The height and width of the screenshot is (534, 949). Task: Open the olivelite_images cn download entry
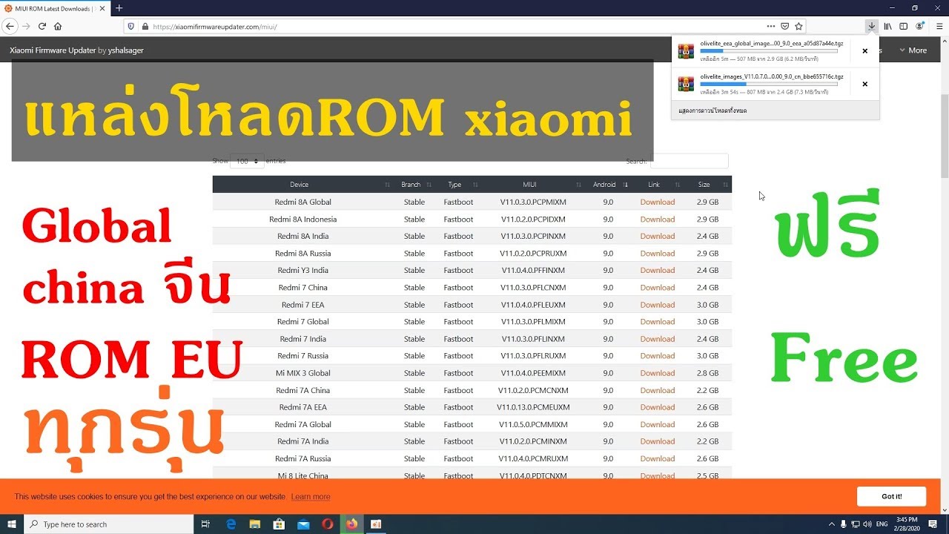coord(762,84)
